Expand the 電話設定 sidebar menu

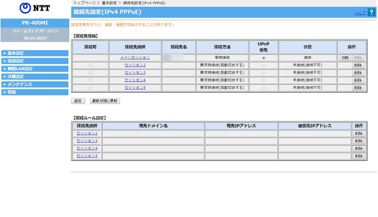(x=35, y=61)
